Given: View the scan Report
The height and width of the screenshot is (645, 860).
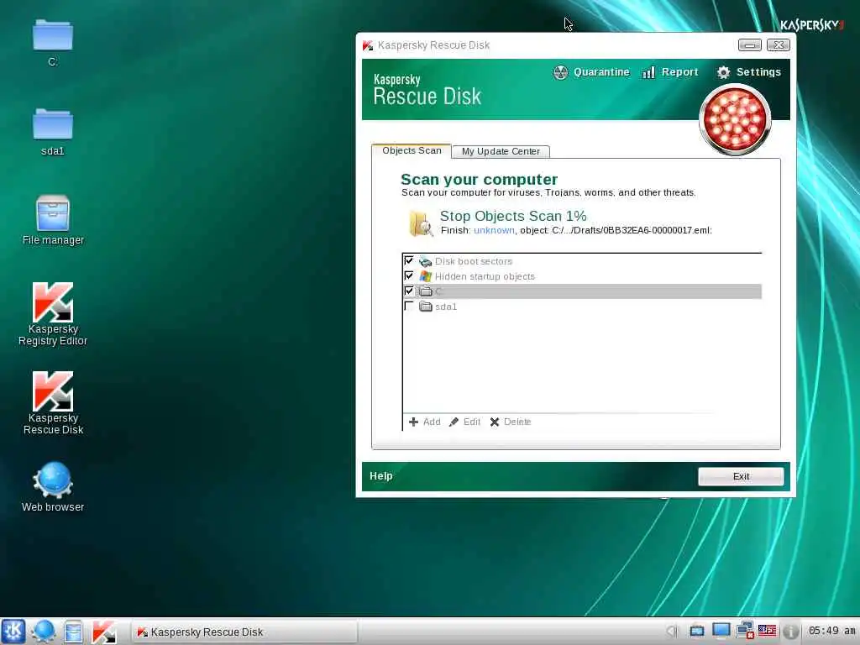Looking at the screenshot, I should [x=669, y=72].
